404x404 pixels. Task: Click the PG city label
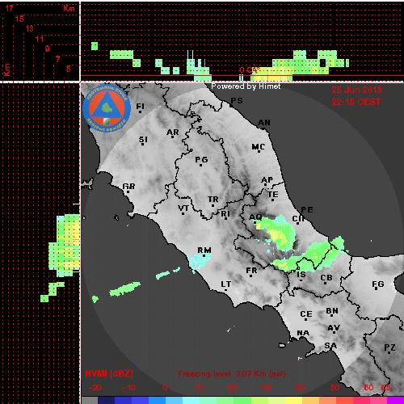pyautogui.click(x=201, y=160)
